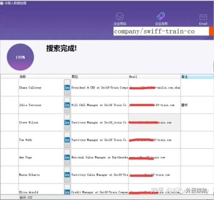
Task: Focus the company/swiff-train-co search field
Action: [161, 31]
